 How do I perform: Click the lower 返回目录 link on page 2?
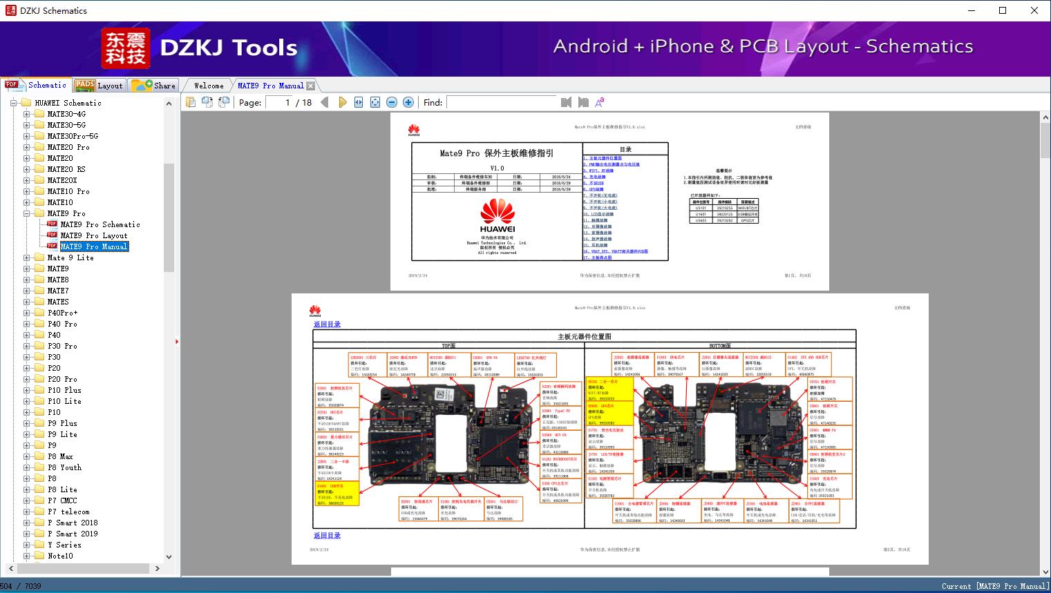[x=327, y=535]
